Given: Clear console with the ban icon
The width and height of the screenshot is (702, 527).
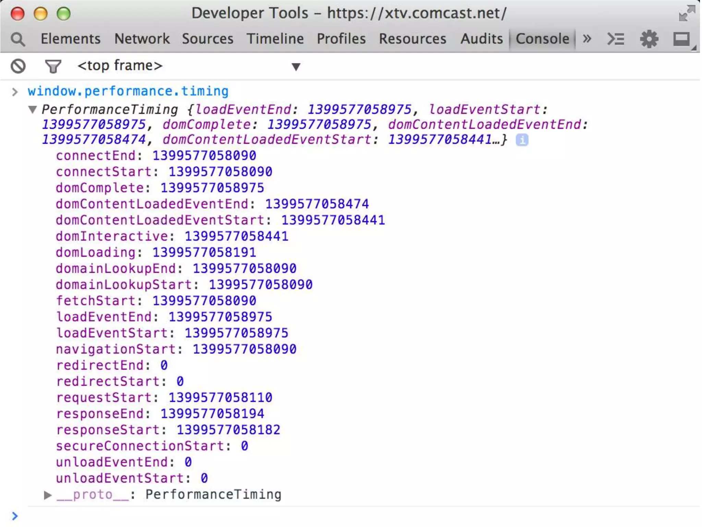Looking at the screenshot, I should (x=18, y=66).
